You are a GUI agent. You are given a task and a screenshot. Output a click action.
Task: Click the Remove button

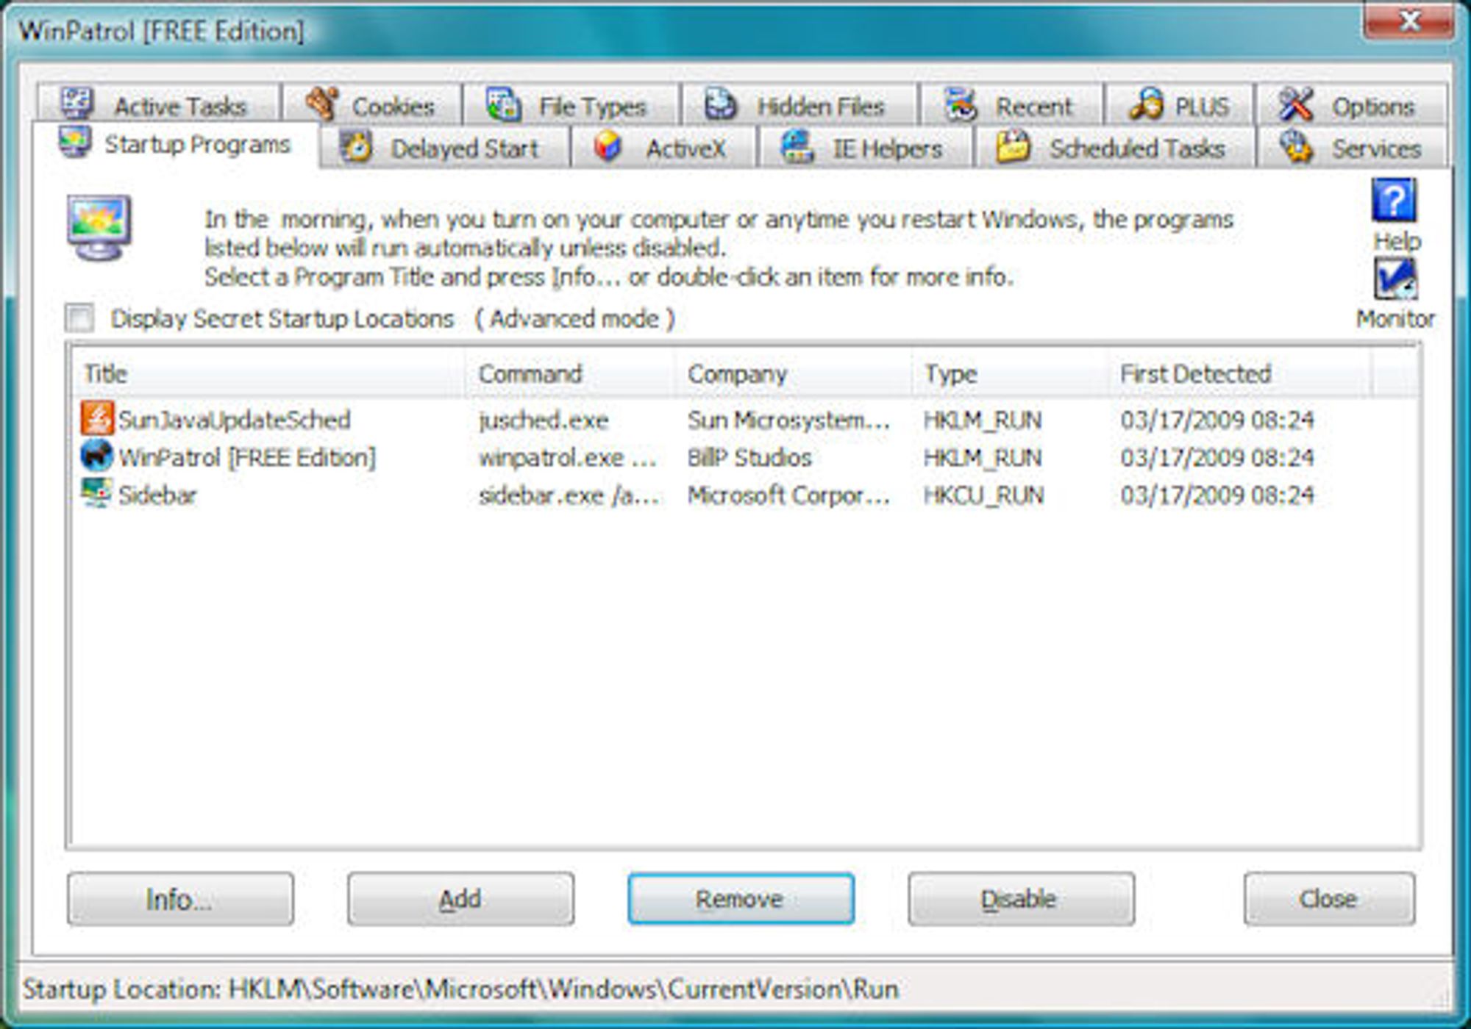click(x=741, y=898)
